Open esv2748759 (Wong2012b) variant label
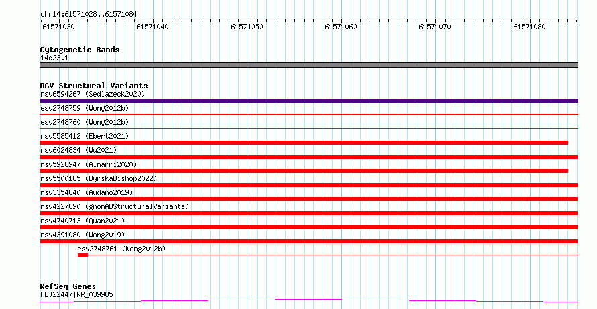 point(85,108)
